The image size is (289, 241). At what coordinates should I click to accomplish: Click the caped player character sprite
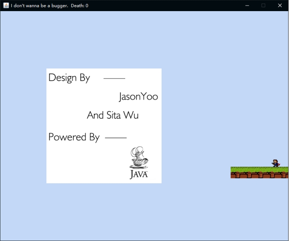point(276,163)
